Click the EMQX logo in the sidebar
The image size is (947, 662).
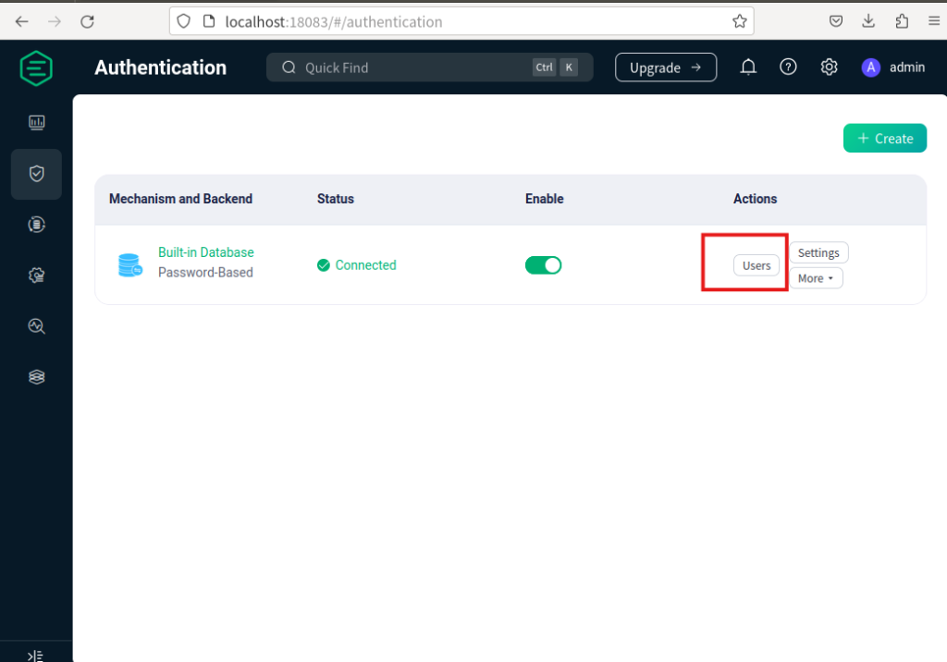pos(36,68)
